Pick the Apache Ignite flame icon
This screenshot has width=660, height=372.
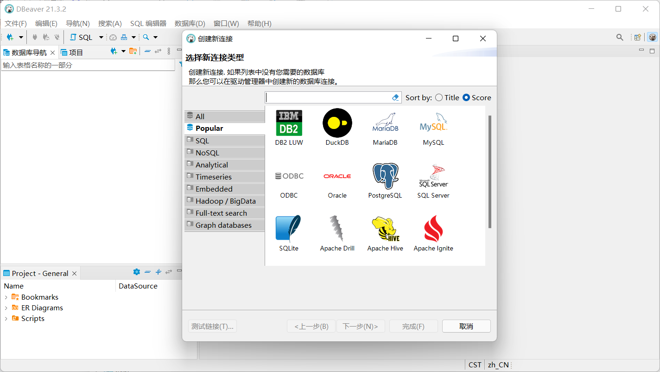[433, 229]
